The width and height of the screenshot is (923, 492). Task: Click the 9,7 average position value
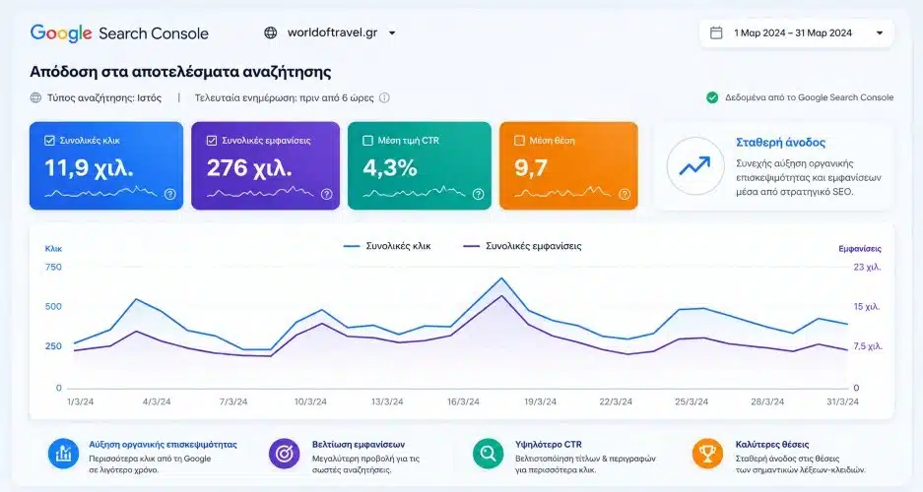[531, 168]
